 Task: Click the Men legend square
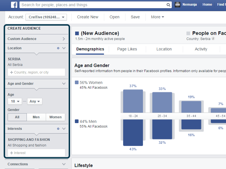(77, 121)
